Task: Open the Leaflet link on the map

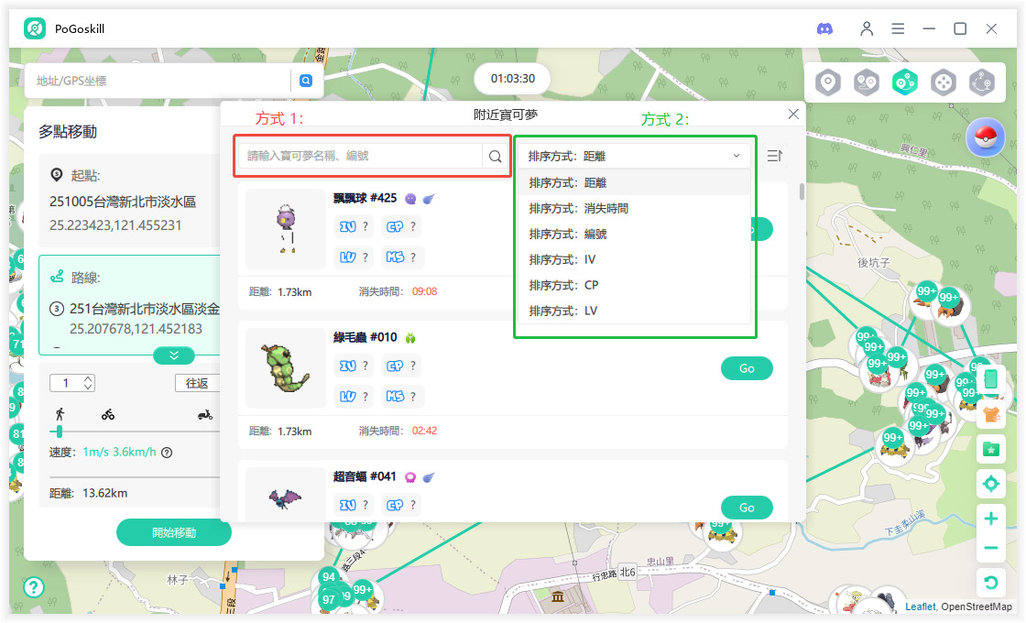Action: click(x=920, y=607)
